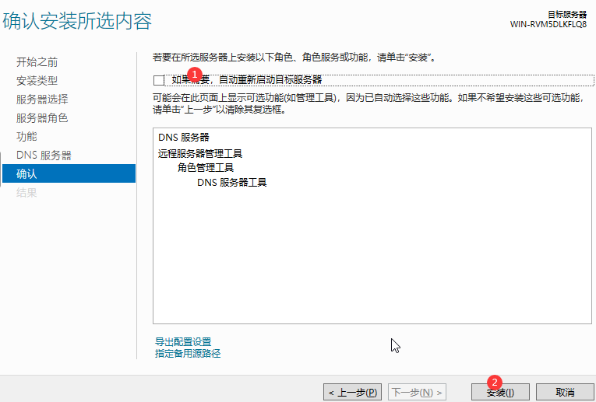Viewport: 596px width, 402px height.
Task: Choose the DNS 服务器工具 list entry
Action: coord(231,183)
